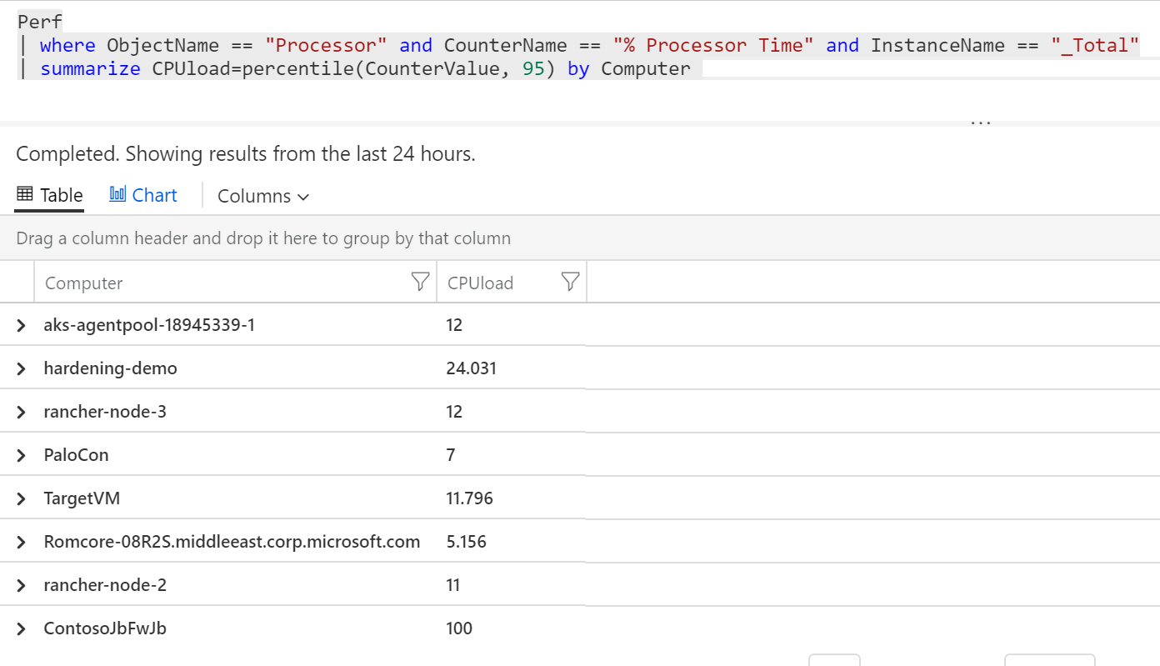The image size is (1160, 666).
Task: Open the Columns dropdown
Action: point(263,196)
